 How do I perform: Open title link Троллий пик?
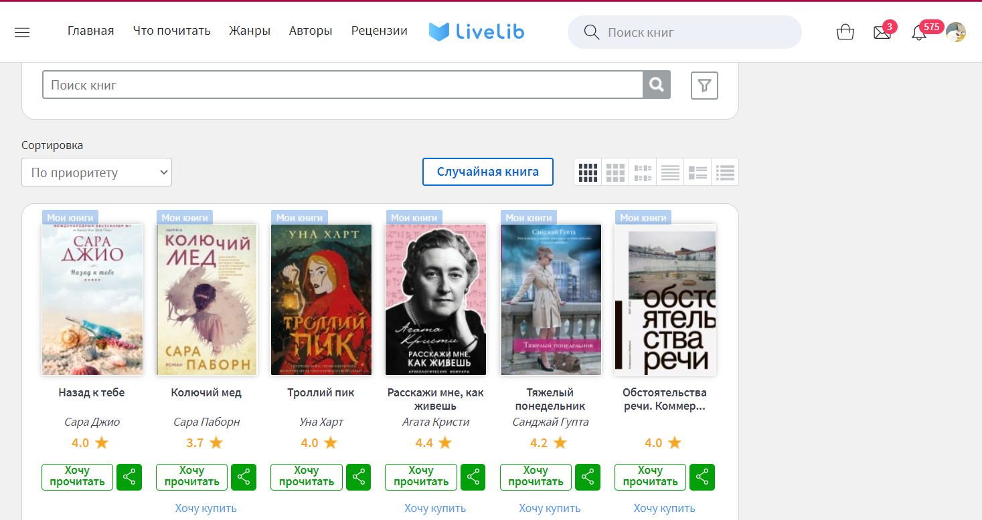321,393
